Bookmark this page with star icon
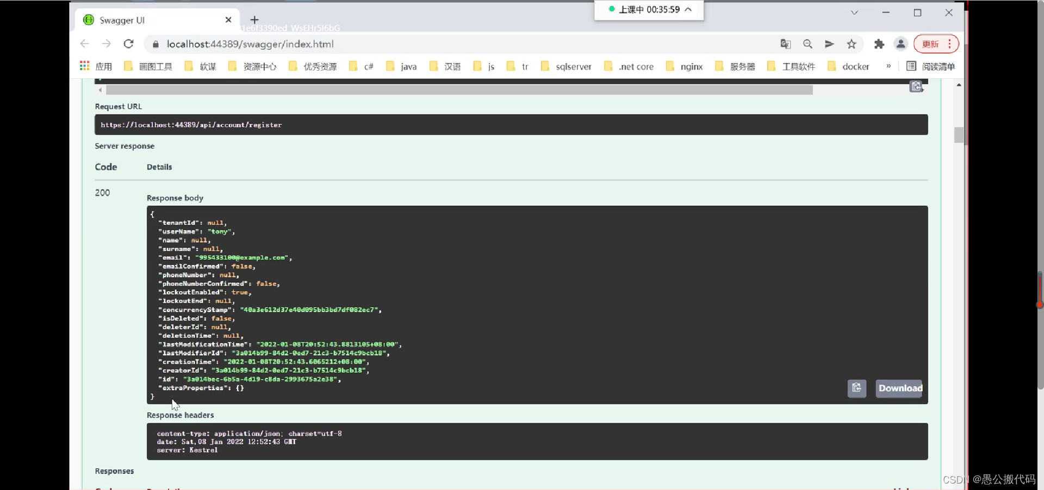The image size is (1044, 490). tap(852, 44)
